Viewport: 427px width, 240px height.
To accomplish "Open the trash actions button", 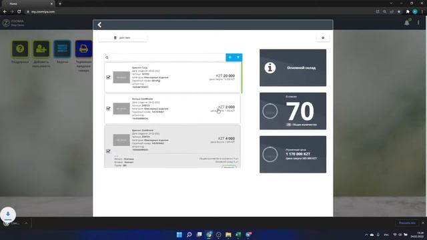I will (x=123, y=38).
